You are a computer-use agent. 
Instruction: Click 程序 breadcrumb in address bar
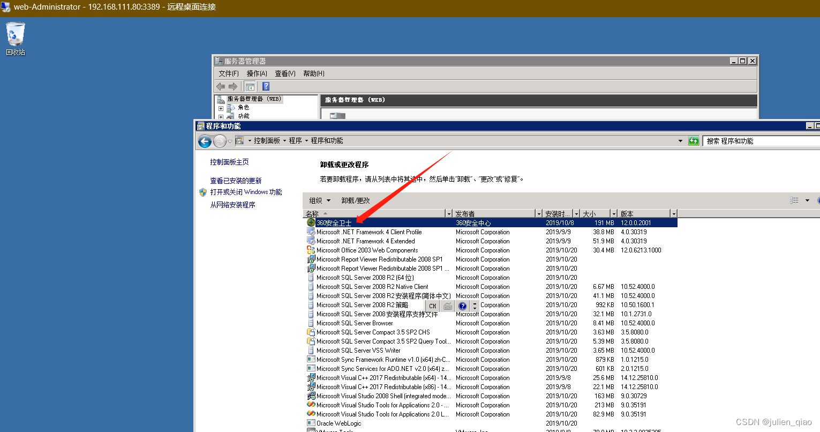pos(296,140)
